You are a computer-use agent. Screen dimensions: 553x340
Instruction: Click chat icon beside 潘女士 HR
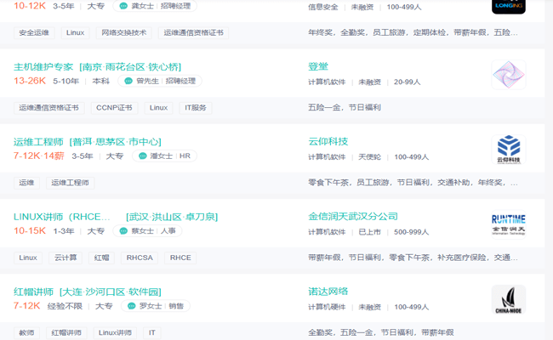[x=142, y=156]
